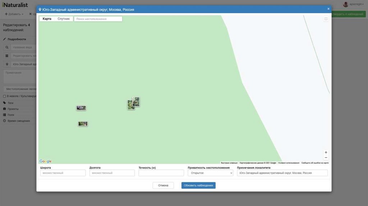Switch map to Карта view
Viewport: 368px width, 206px height.
[x=47, y=19]
